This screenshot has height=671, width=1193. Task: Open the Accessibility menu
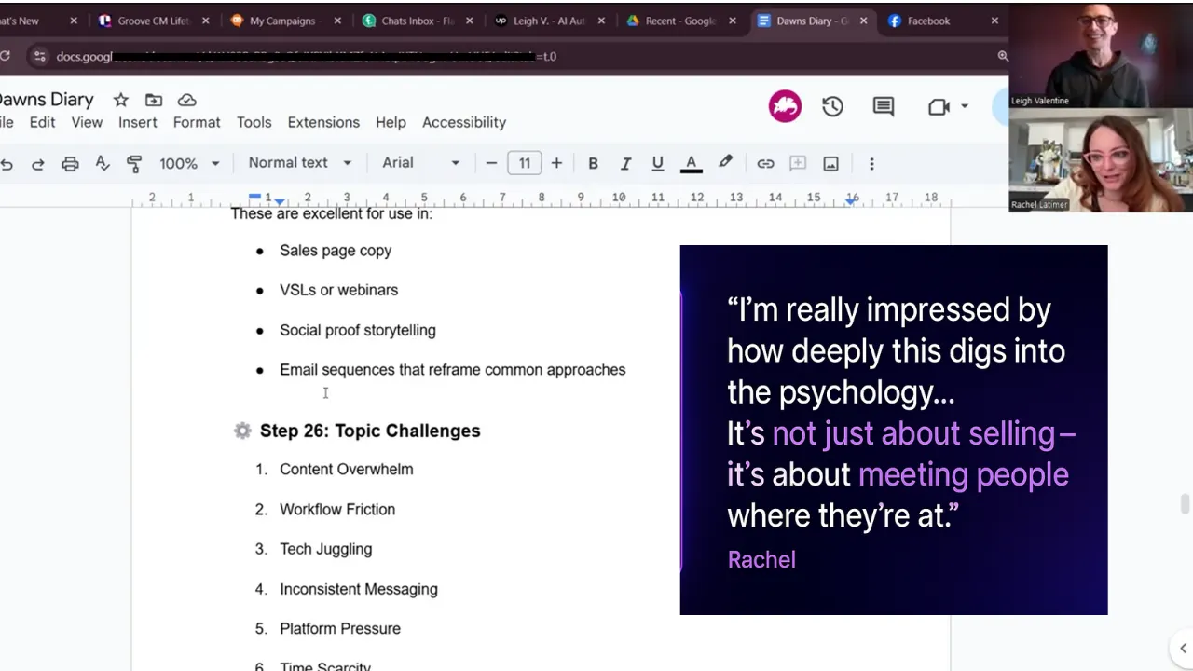click(464, 123)
